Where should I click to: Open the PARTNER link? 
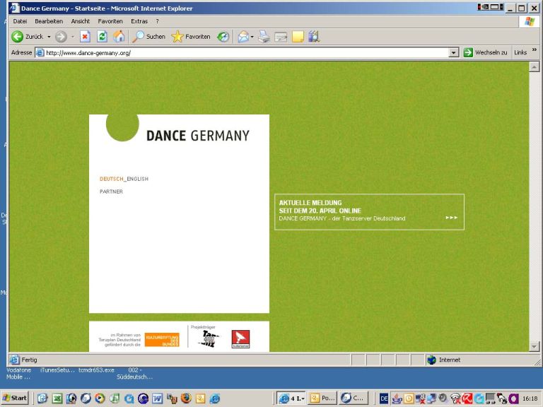111,191
